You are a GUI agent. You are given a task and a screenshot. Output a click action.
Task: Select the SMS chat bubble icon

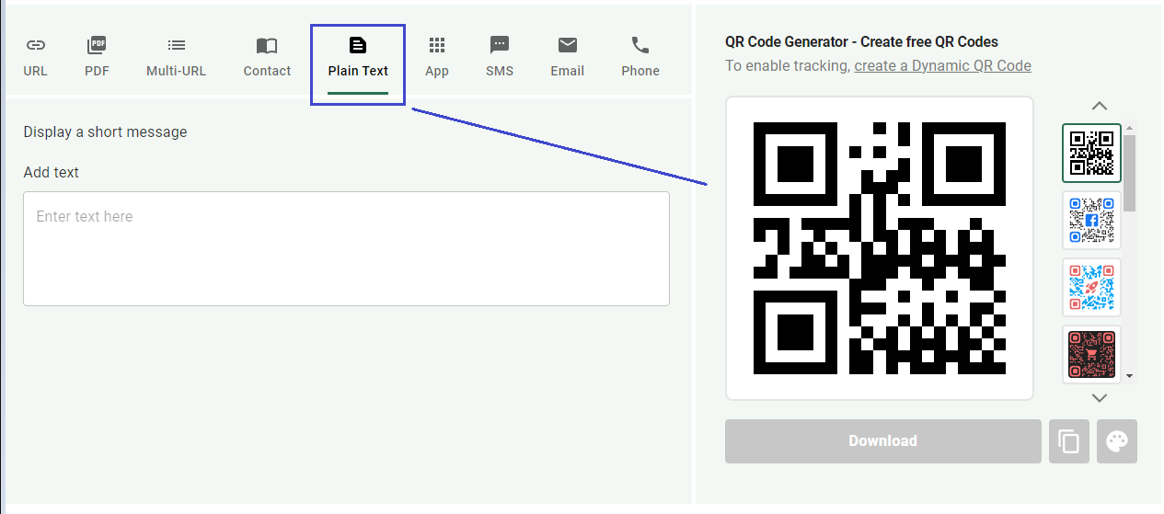coord(500,45)
